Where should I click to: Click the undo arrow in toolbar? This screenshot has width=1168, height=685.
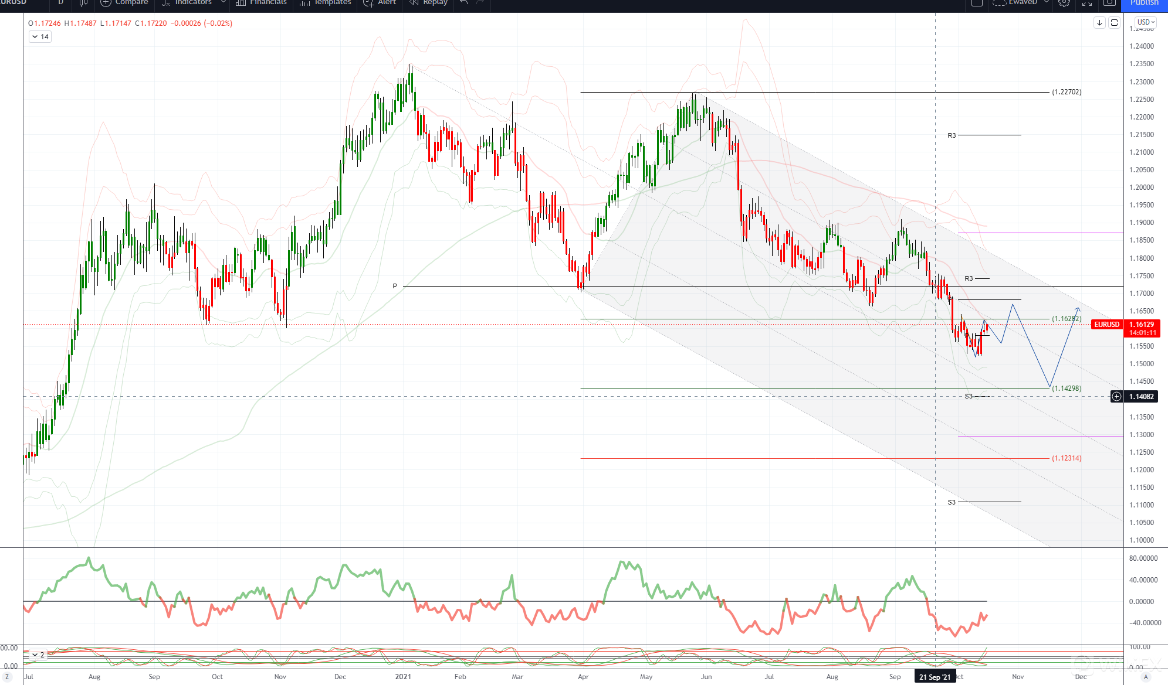(463, 3)
